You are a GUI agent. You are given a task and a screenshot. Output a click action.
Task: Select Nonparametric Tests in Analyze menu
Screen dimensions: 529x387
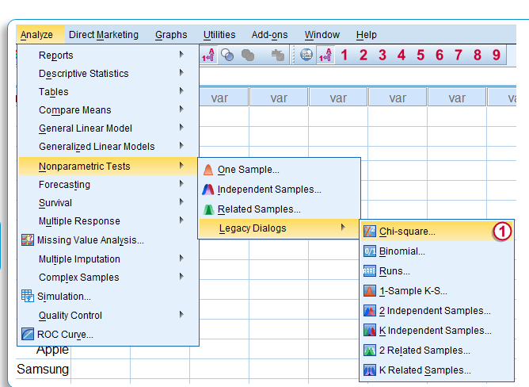pyautogui.click(x=108, y=167)
